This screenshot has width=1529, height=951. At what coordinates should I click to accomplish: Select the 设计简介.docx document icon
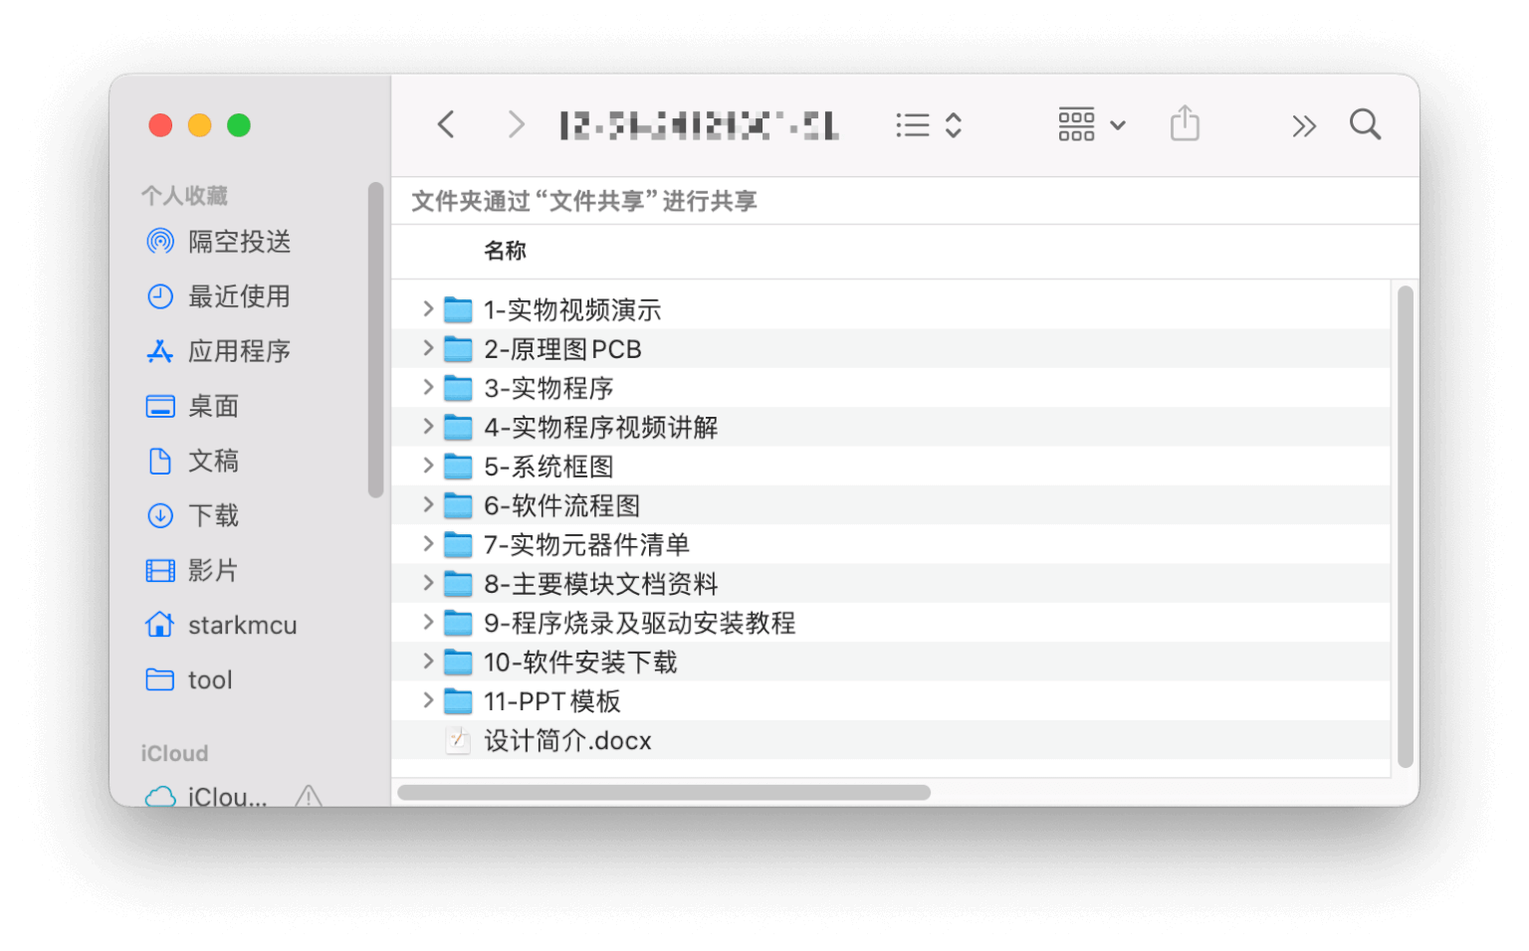[x=458, y=740]
